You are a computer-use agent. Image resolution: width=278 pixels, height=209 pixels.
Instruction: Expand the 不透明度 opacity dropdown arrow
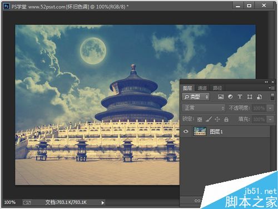point(270,108)
